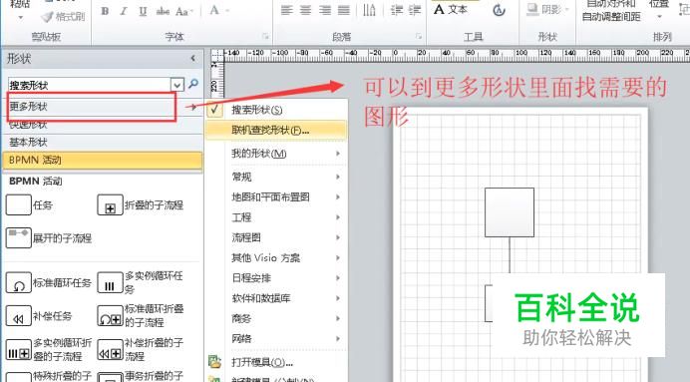Screen dimensions: 690x382
Task: Select the Basic Shapes (基本形状) stencil
Action: [x=102, y=143]
